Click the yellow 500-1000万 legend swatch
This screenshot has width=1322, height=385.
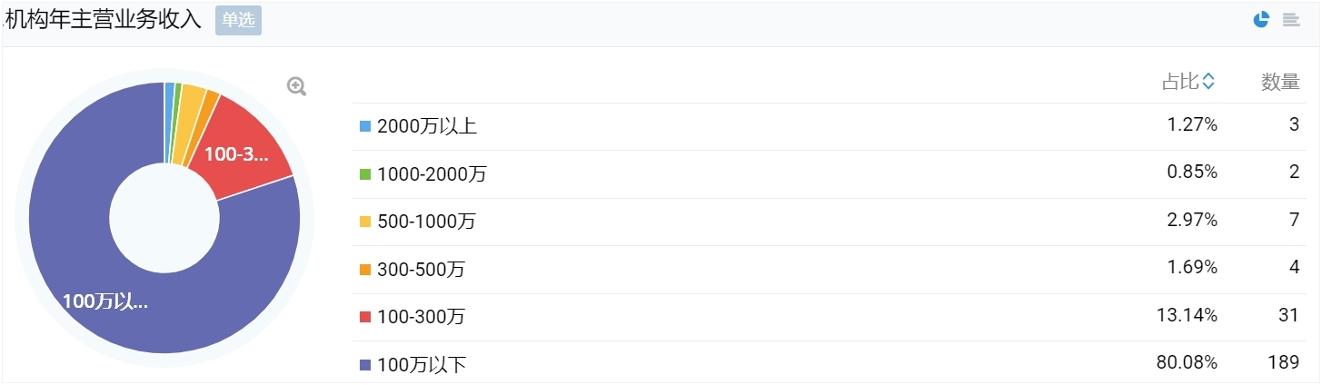pyautogui.click(x=365, y=222)
